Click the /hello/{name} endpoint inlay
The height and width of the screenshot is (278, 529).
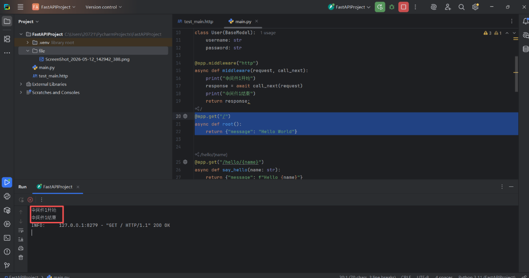pyautogui.click(x=211, y=154)
